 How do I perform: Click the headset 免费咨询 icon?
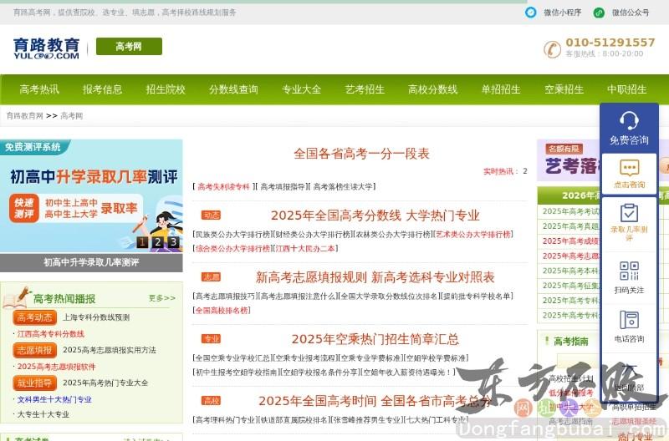coord(629,120)
